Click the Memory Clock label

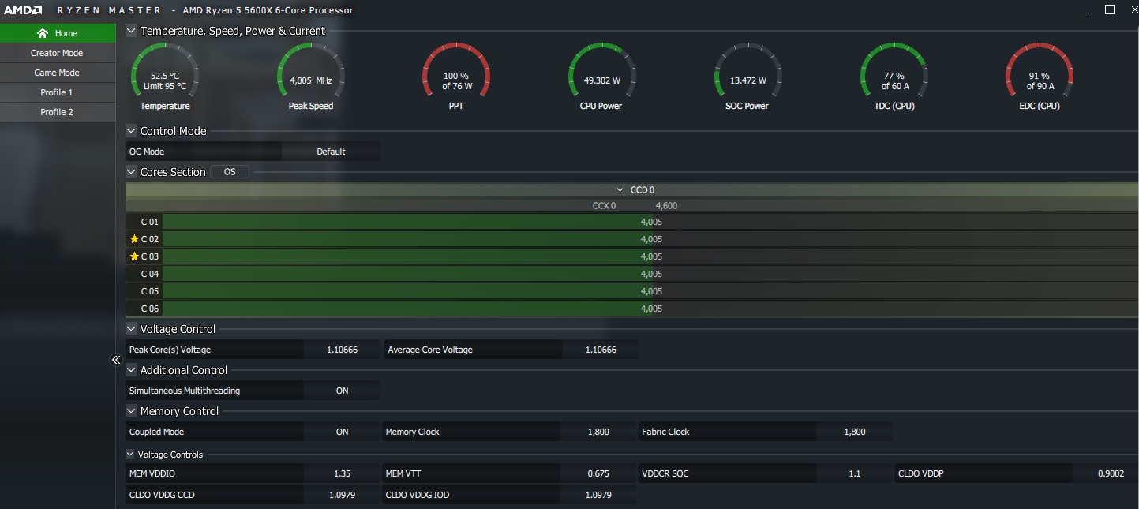coord(412,432)
